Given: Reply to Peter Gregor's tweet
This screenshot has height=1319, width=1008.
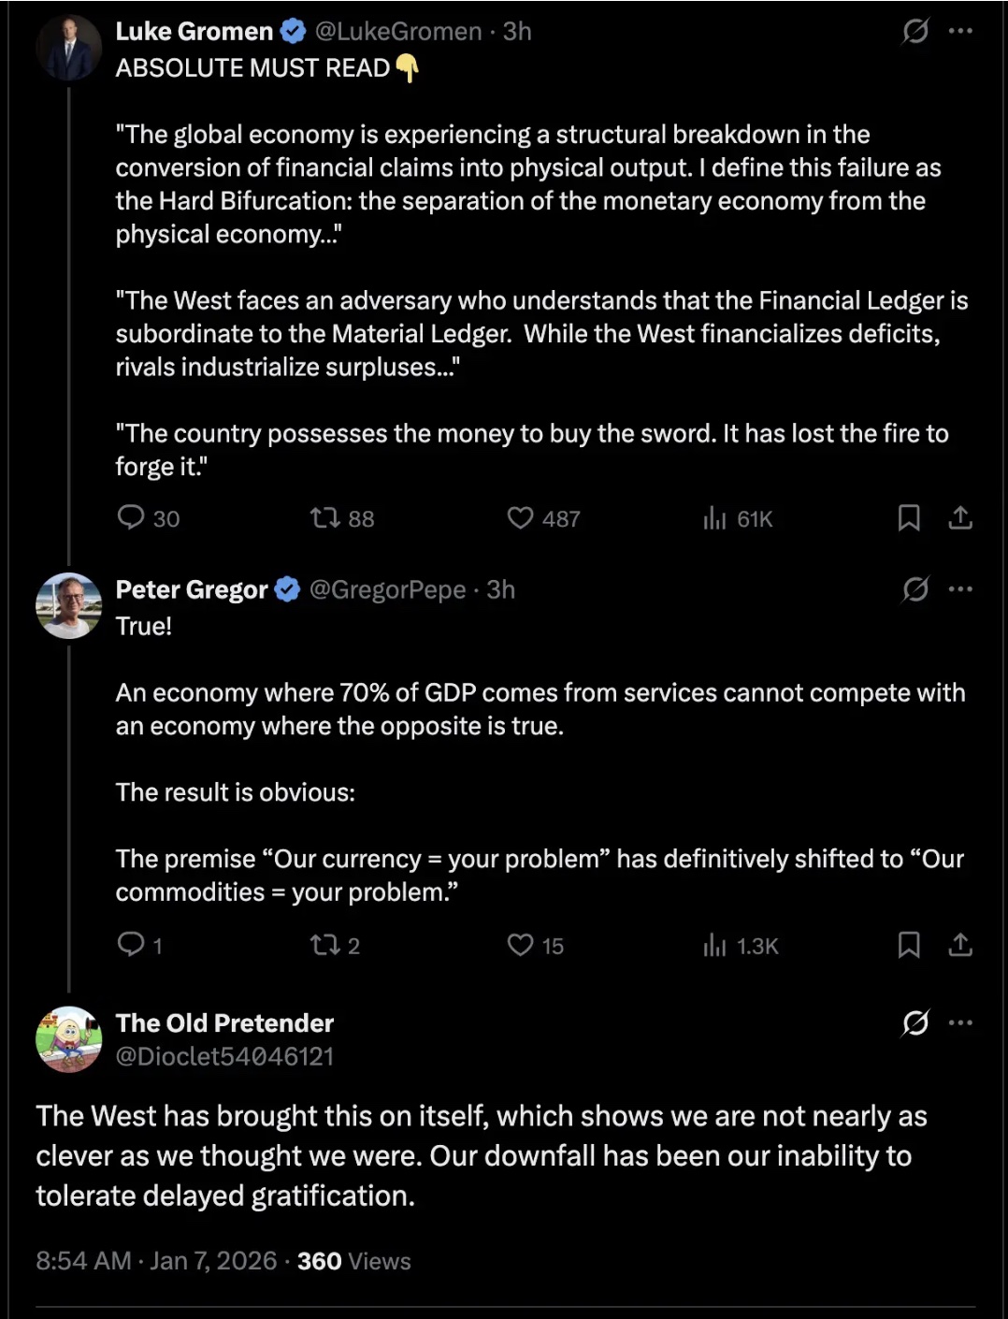Looking at the screenshot, I should [x=131, y=944].
